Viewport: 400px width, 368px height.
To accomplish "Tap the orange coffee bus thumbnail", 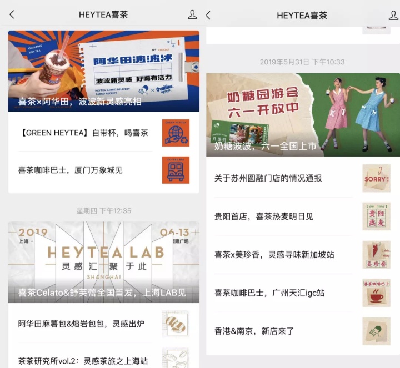I will 176,170.
